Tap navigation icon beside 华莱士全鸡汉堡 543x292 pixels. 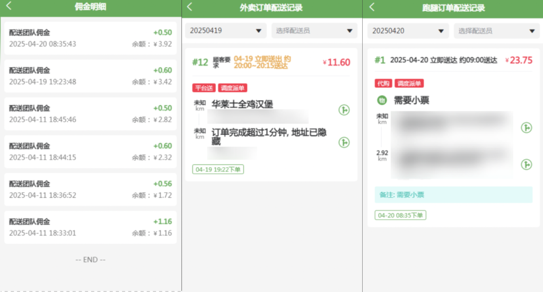344,110
